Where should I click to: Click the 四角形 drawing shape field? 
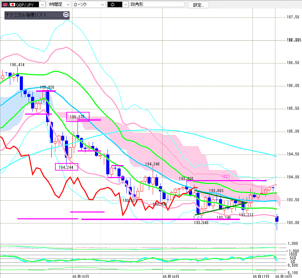(157, 5)
